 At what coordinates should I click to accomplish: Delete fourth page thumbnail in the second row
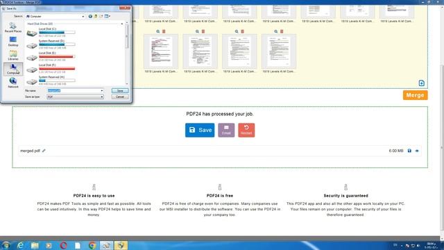pyautogui.click(x=282, y=31)
